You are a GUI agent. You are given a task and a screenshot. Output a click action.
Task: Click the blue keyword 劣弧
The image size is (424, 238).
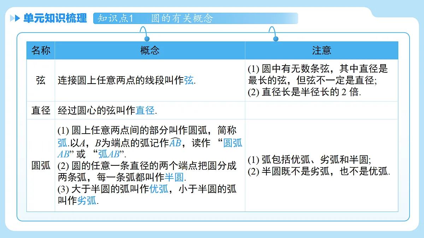tap(87, 201)
